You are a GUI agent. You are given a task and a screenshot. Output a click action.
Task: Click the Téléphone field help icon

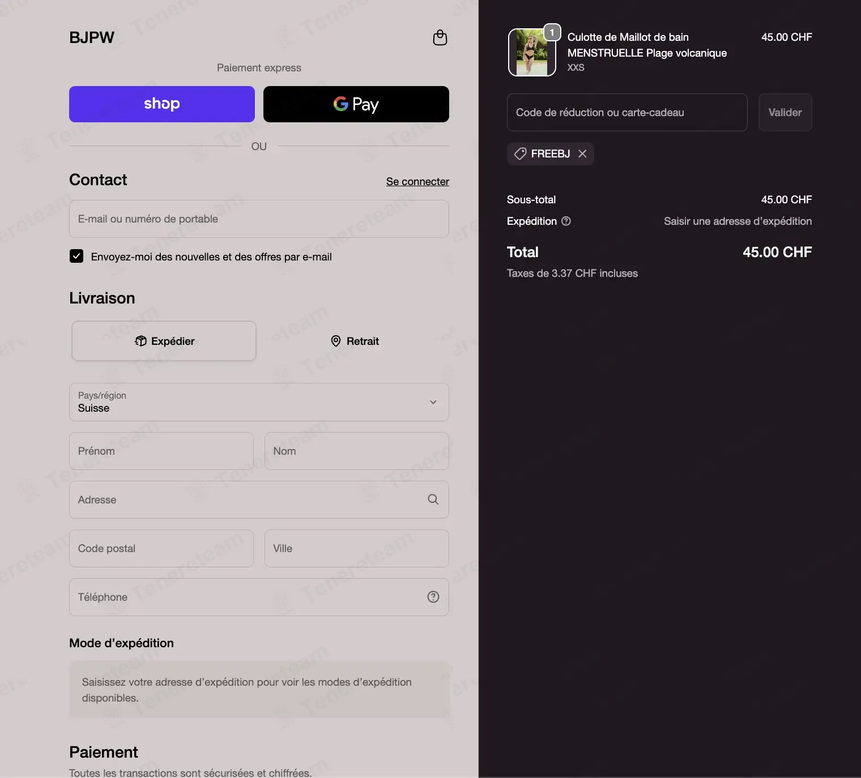coord(433,597)
